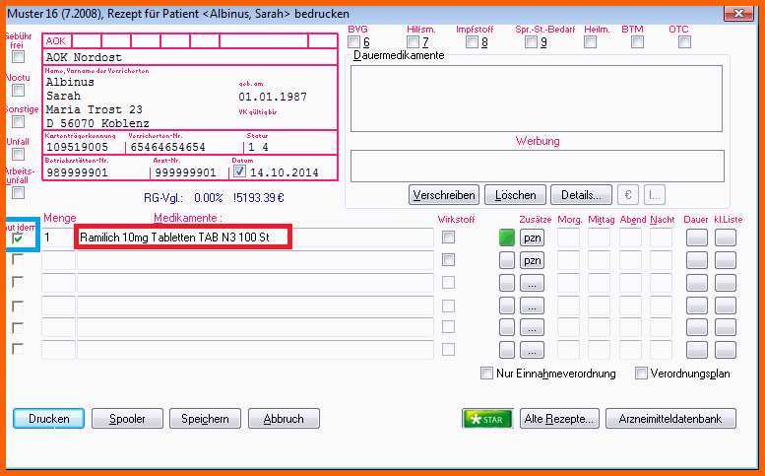765x476 pixels.
Task: Open Alte Rezepte... button
Action: [559, 419]
